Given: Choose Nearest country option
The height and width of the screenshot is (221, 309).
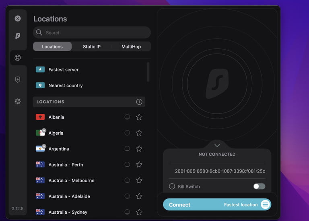Looking at the screenshot, I should [66, 85].
